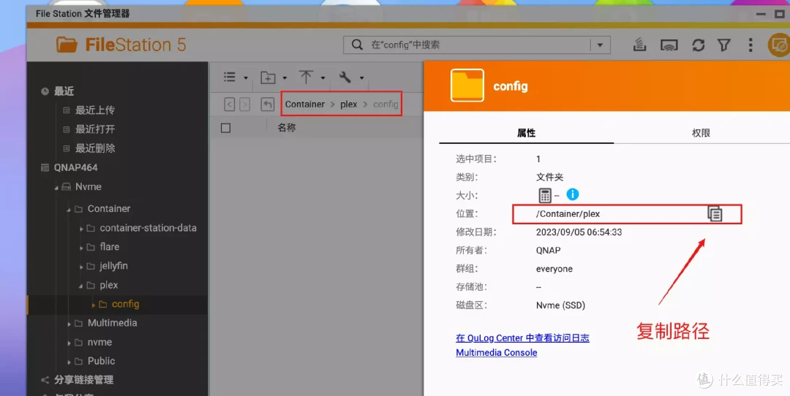This screenshot has height=396, width=790.
Task: Open the more settings three-dot menu
Action: [750, 45]
